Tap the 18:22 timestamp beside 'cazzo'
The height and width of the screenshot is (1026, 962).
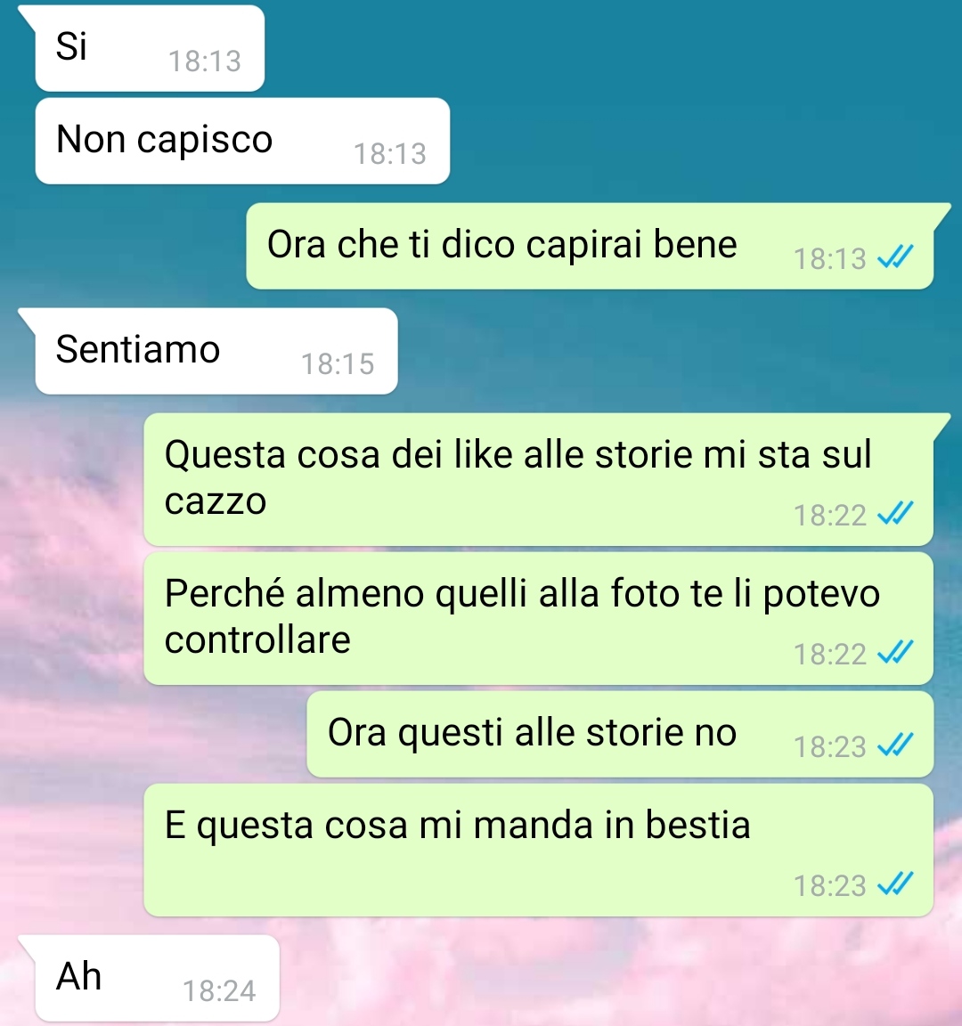pos(830,515)
